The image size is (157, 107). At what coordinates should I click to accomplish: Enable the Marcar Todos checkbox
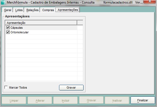point(6,87)
